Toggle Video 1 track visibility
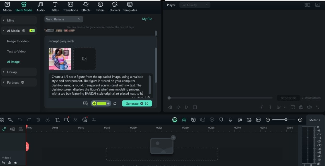Viewport: 325px width, 166px height. coord(15,163)
